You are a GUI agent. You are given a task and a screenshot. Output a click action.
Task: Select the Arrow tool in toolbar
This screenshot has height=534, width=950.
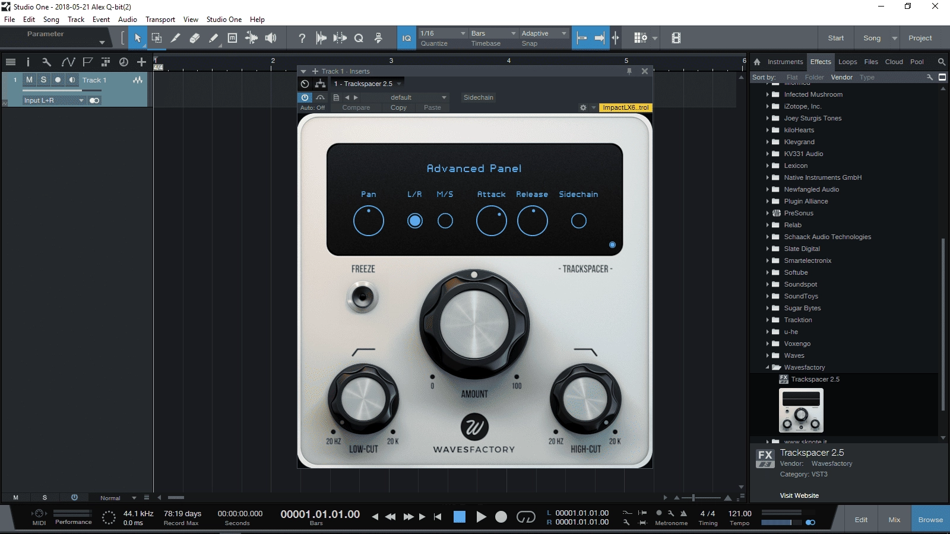[138, 38]
